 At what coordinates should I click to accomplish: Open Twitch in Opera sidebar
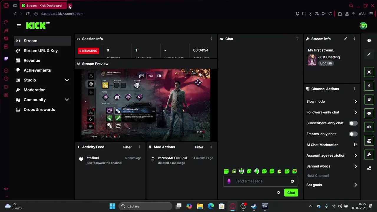click(x=6, y=59)
